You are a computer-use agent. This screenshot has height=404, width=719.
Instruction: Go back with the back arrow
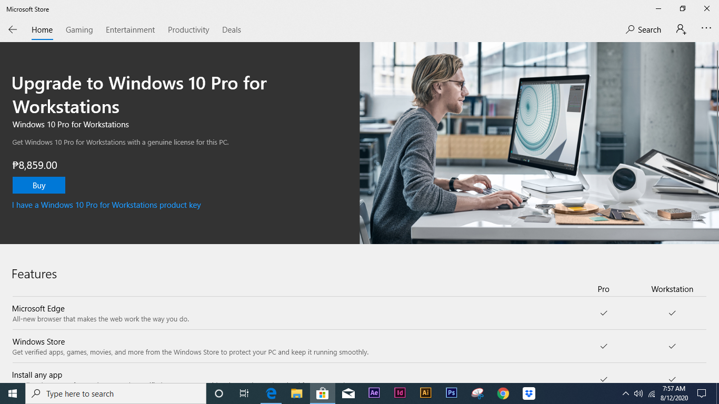13,30
